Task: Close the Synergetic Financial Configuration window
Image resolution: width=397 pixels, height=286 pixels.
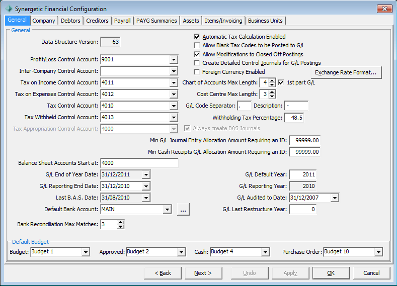Action: [x=384, y=9]
